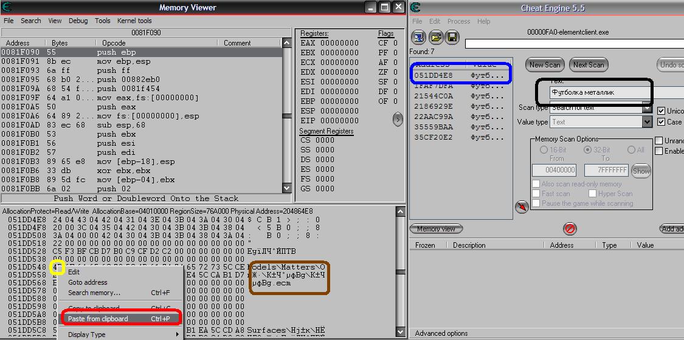
Task: Choose Paste from clipboard in context menu
Action: point(121,319)
